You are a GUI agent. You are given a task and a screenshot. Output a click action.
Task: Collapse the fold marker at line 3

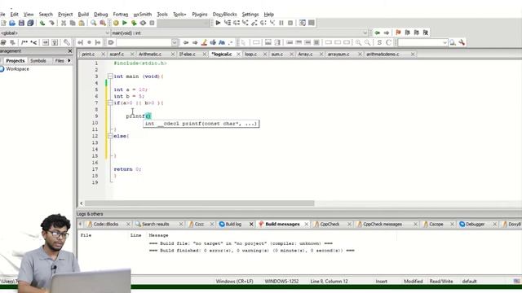click(x=110, y=77)
